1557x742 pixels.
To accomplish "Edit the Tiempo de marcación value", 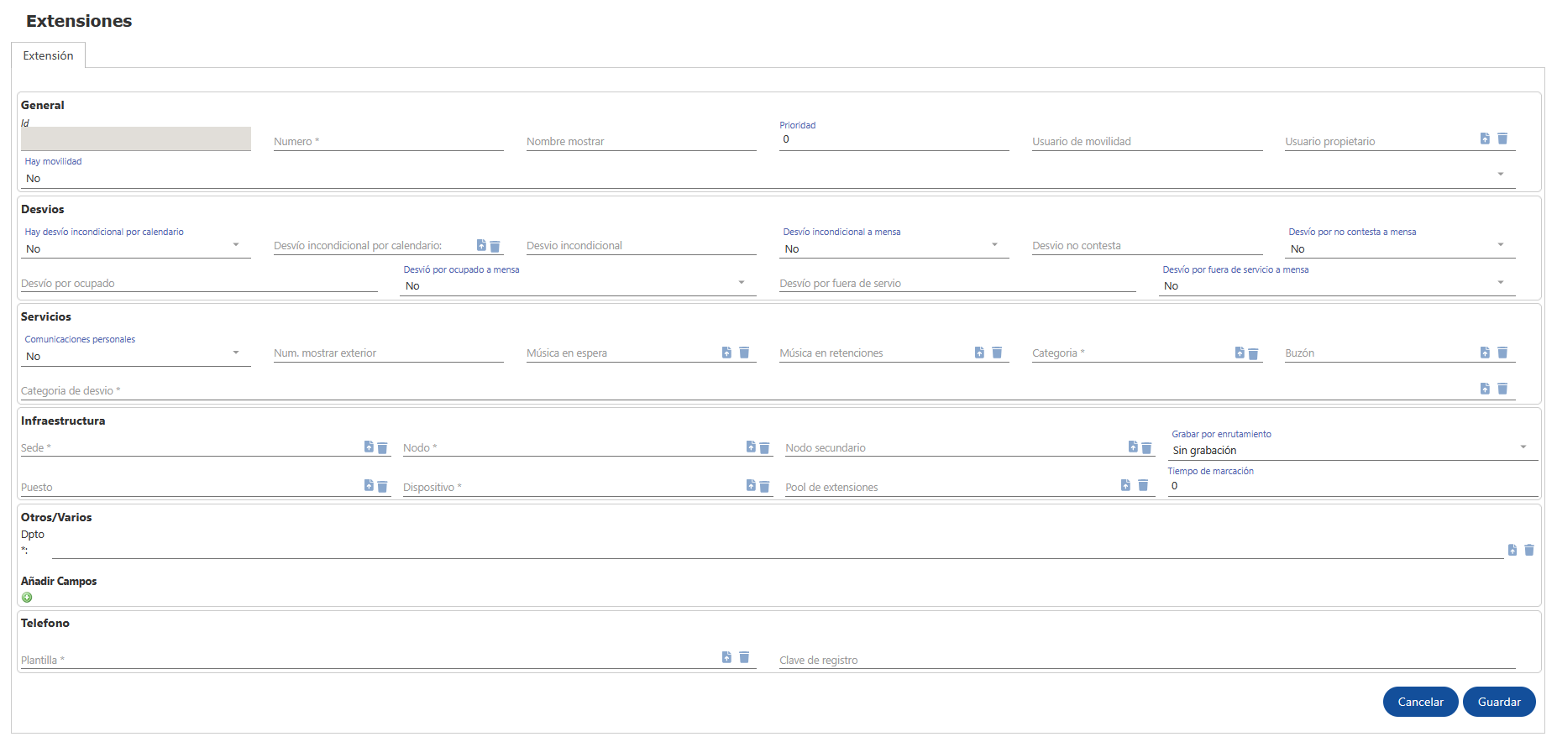I will [x=1353, y=486].
